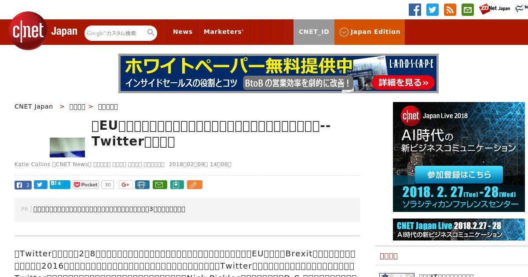Open the CNET Japan Live 2018 square ad

tap(459, 157)
